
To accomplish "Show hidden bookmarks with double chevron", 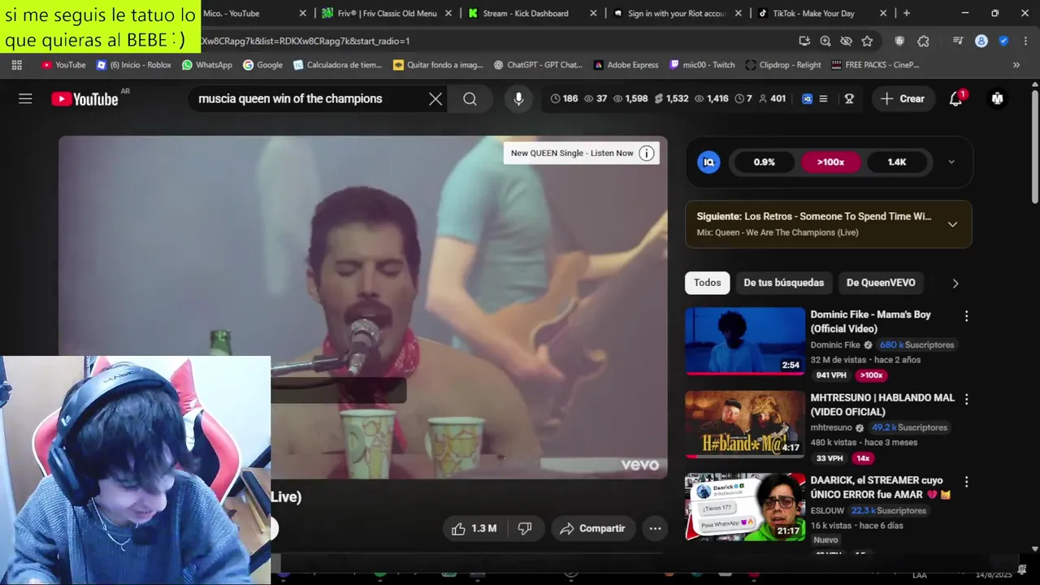I will tap(1016, 65).
